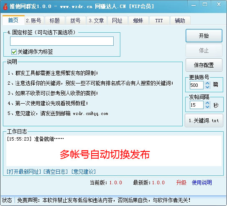Viewport: 227px width, 206px height.
Task: Open the 标题 tab
Action: click(x=55, y=21)
